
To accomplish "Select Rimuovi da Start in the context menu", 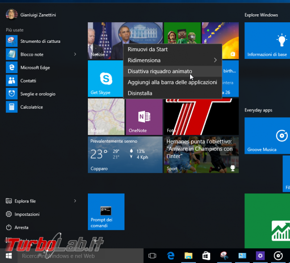I will pos(173,49).
